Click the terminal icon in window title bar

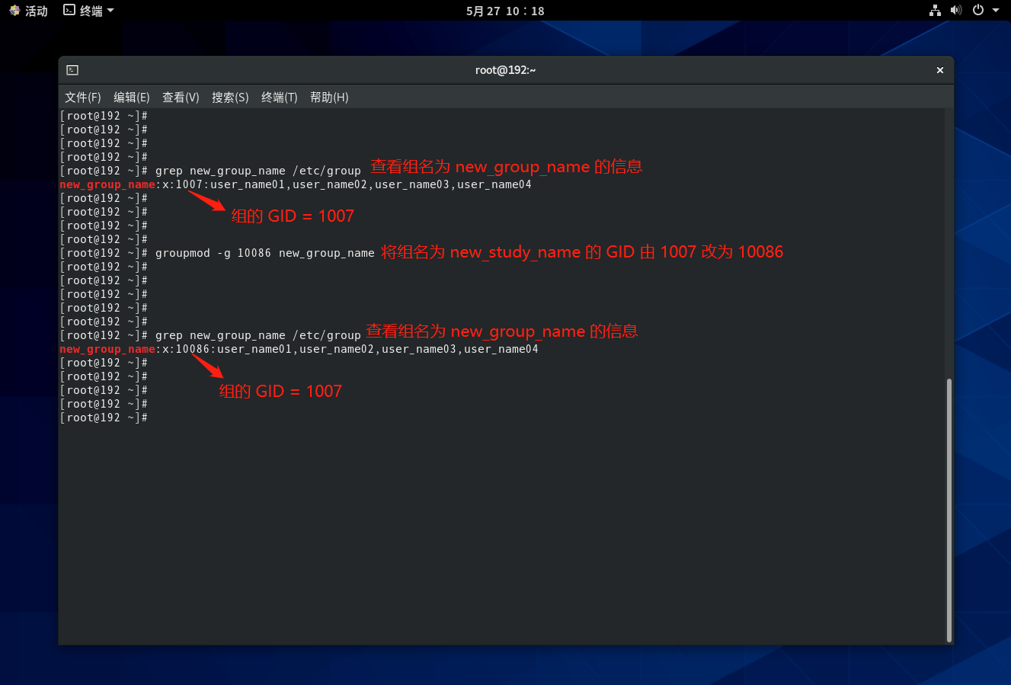(x=72, y=70)
